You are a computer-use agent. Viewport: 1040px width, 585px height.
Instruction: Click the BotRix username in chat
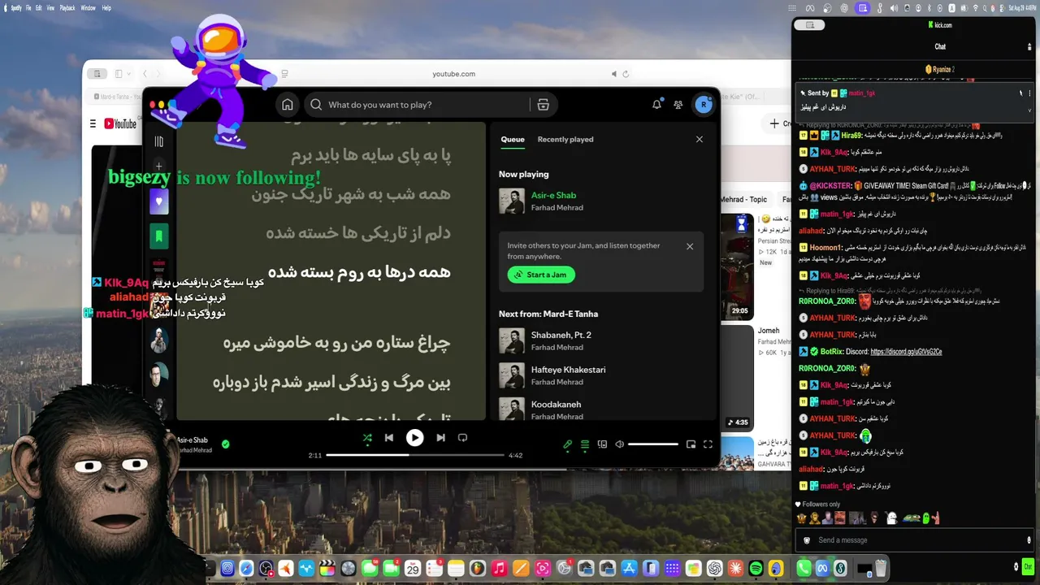833,352
